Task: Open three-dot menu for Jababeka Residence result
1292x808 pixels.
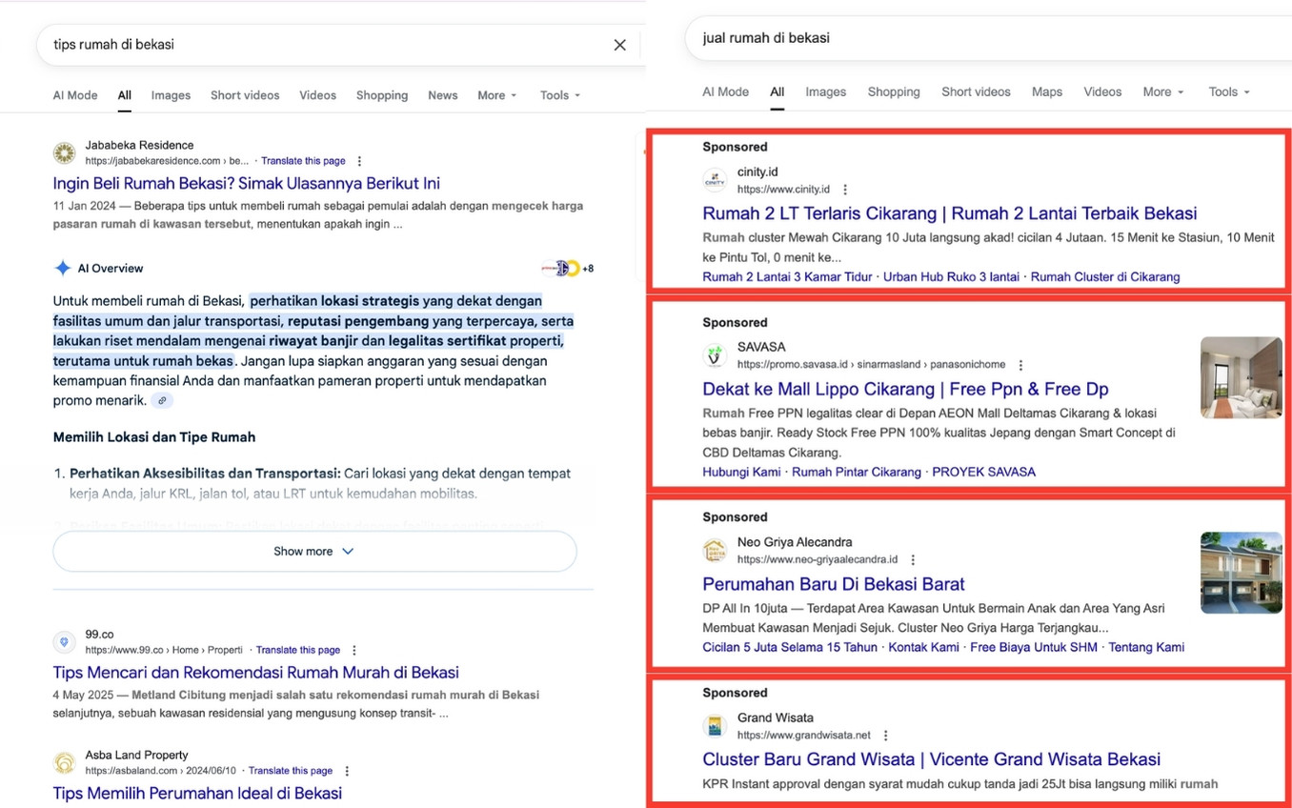Action: [x=359, y=161]
